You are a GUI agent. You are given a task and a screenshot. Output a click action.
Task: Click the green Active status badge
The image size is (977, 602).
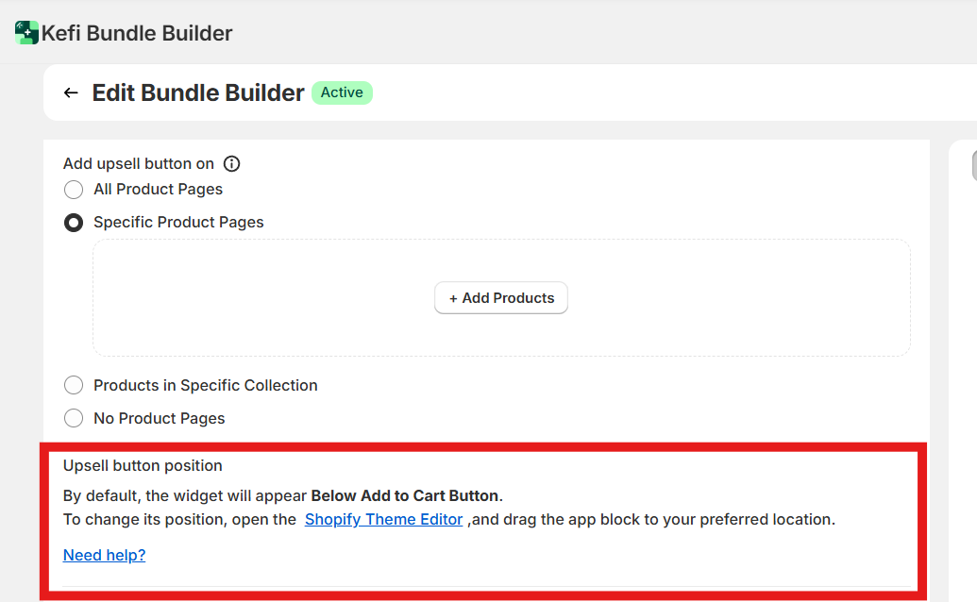coord(342,92)
